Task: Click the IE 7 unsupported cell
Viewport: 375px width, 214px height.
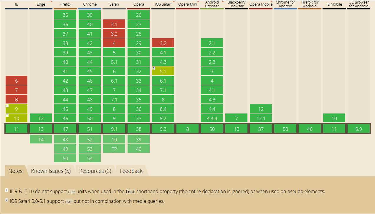Action: (16, 90)
